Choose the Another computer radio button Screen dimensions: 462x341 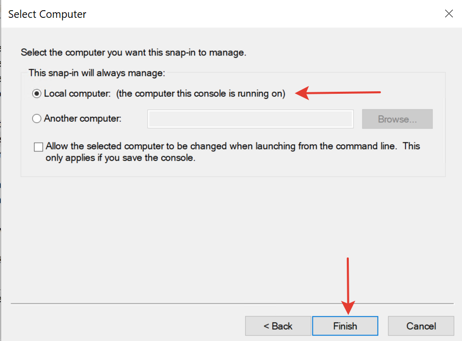pyautogui.click(x=37, y=119)
